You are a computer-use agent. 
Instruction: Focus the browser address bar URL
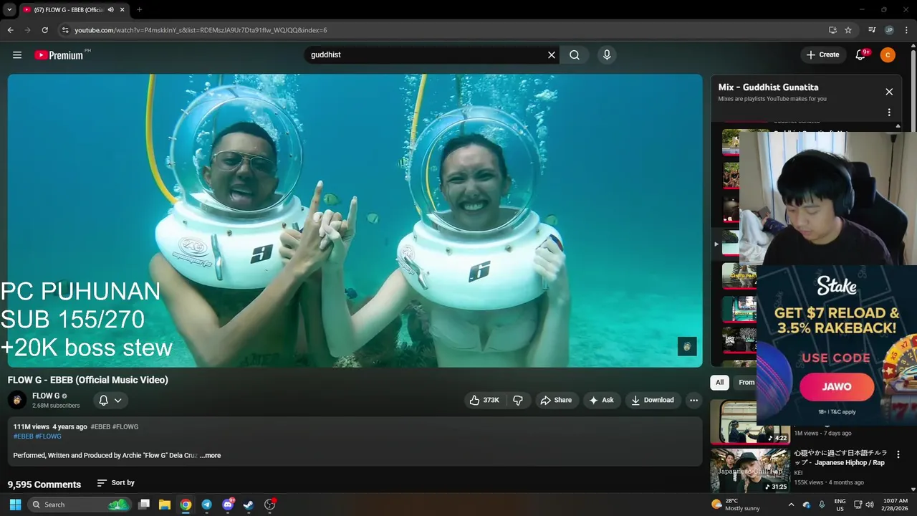[x=201, y=30]
